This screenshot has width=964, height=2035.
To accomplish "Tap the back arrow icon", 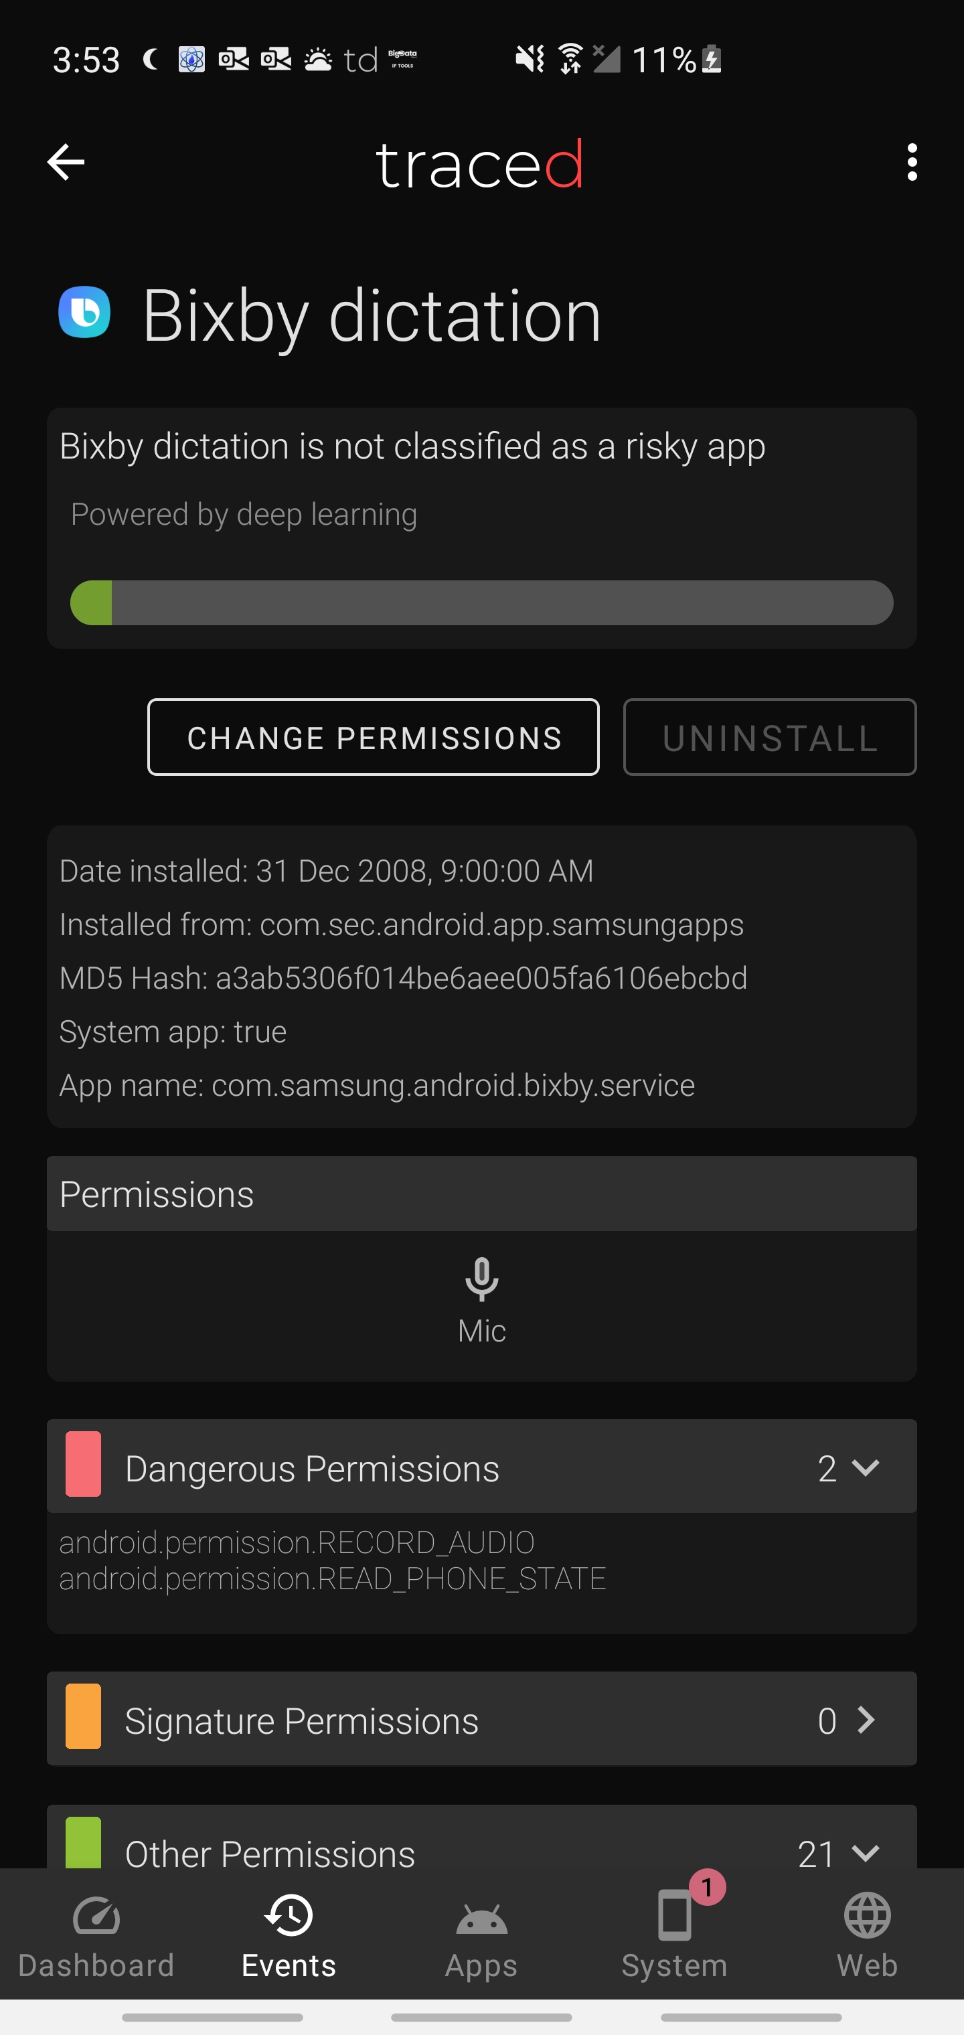I will click(x=66, y=163).
